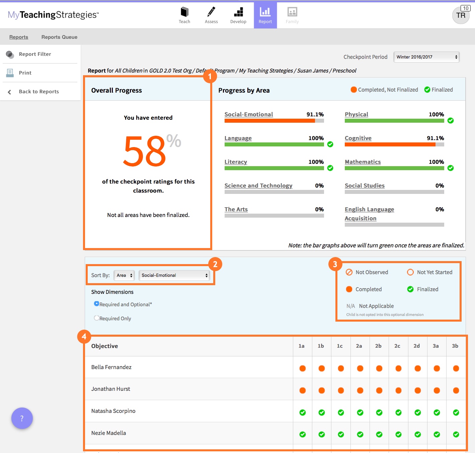Open the Social-Emotional sort dropdown
The height and width of the screenshot is (453, 475).
pos(174,275)
